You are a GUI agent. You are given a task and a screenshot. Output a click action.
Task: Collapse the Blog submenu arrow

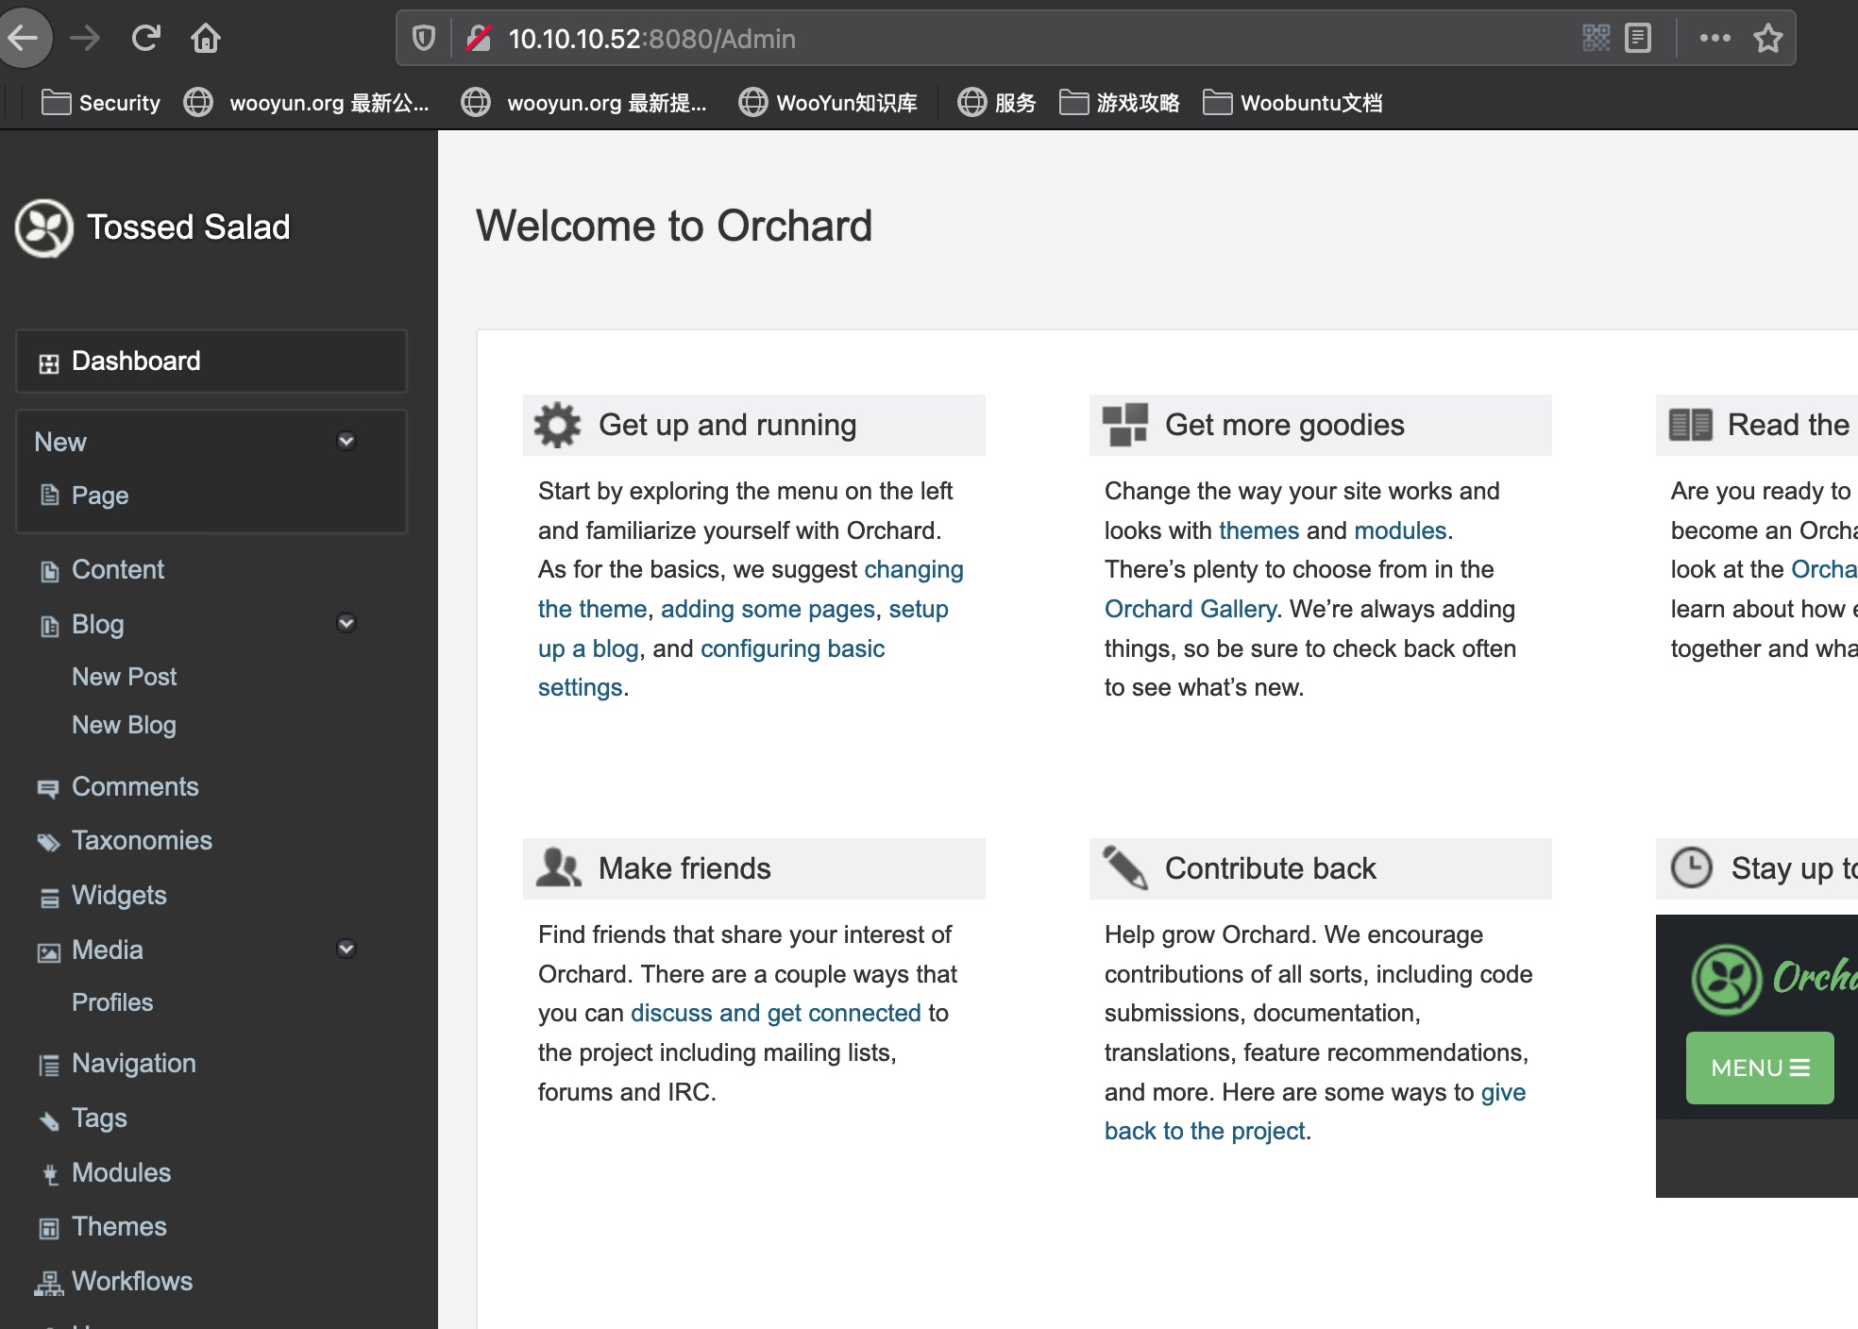pos(346,623)
